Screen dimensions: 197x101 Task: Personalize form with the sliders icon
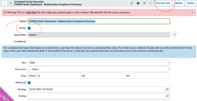(144, 3)
